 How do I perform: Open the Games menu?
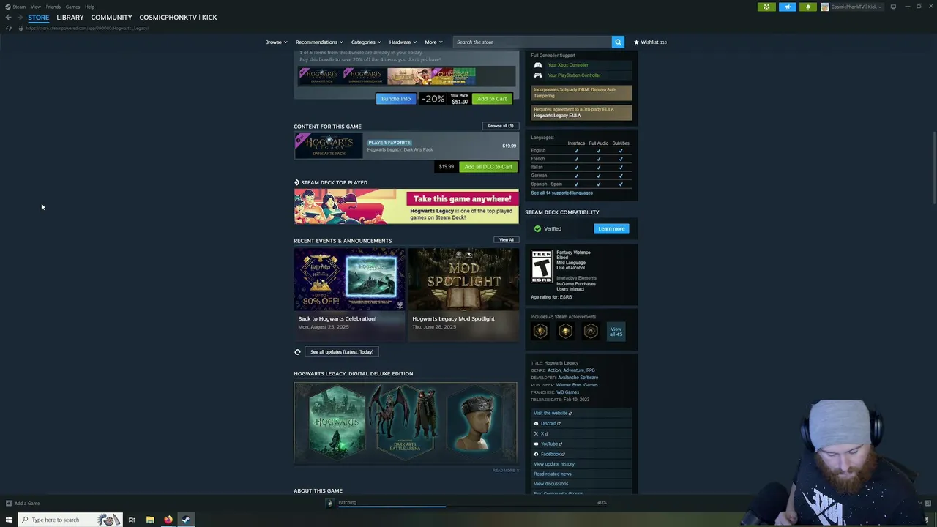72,7
